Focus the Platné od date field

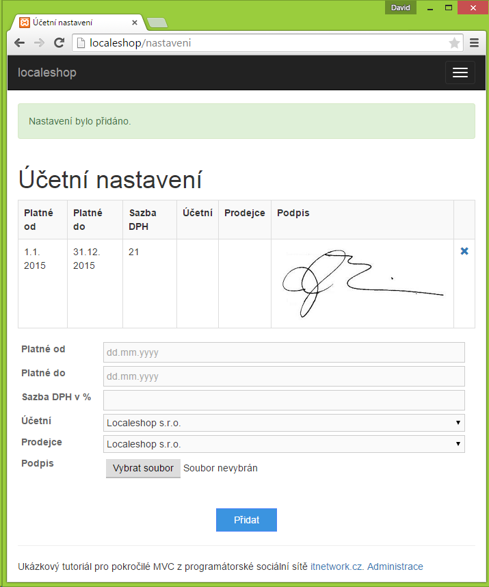tap(284, 352)
